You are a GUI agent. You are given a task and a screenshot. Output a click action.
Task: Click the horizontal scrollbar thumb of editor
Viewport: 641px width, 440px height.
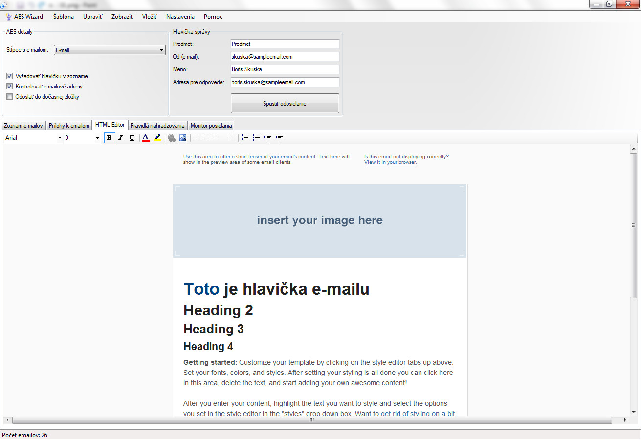(312, 420)
